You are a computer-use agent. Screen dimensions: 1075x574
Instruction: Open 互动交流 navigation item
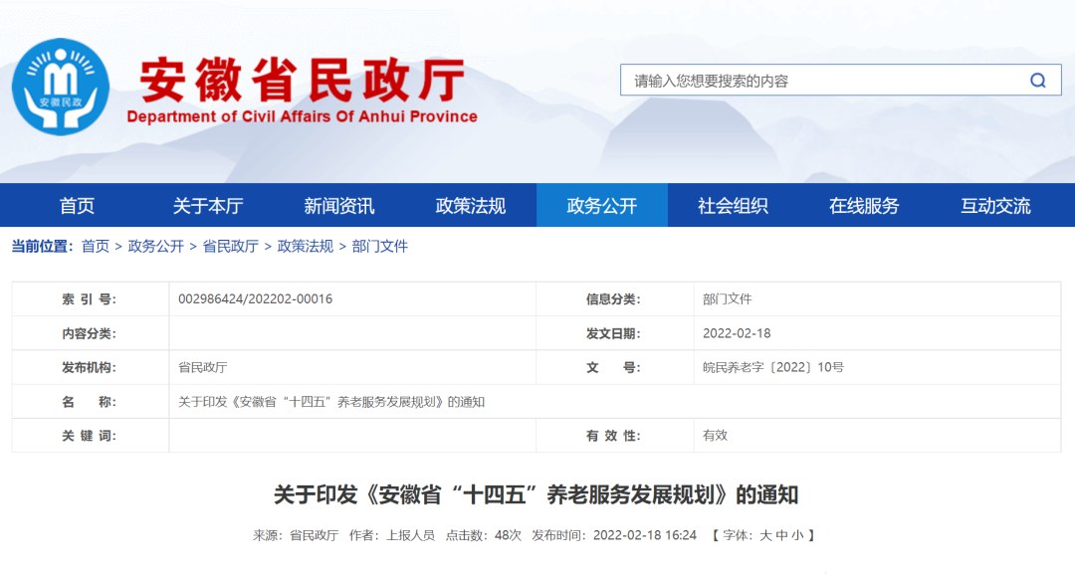point(995,206)
